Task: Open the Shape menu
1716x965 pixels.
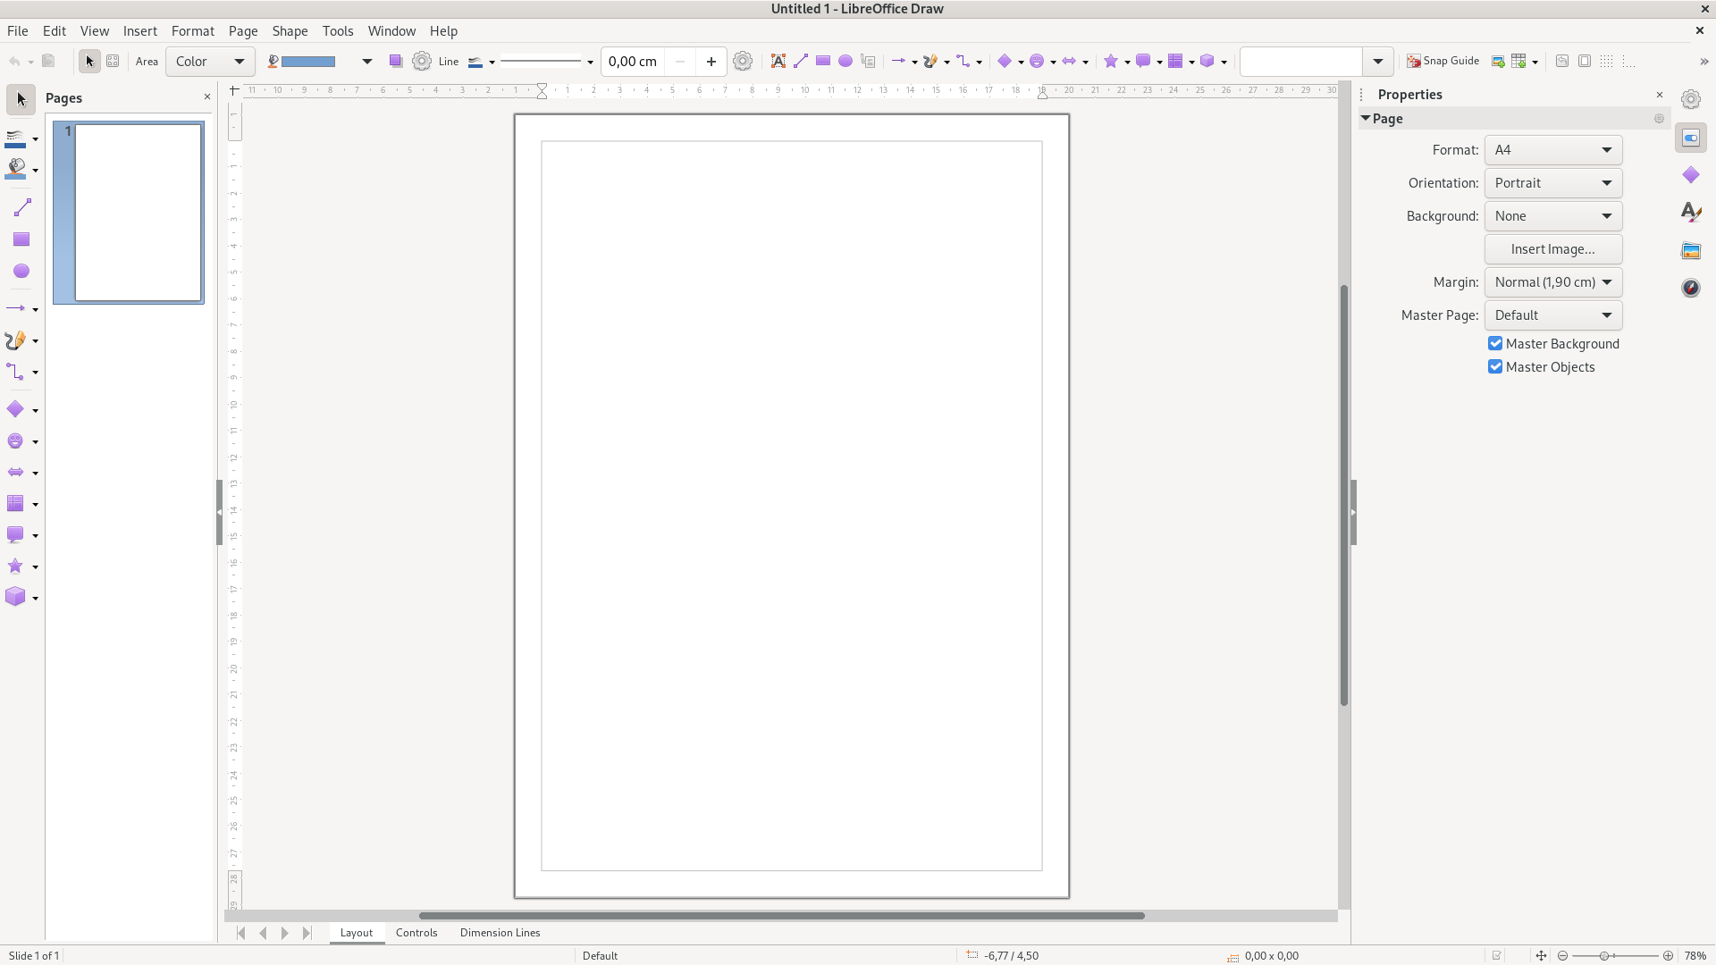Action: tap(290, 30)
